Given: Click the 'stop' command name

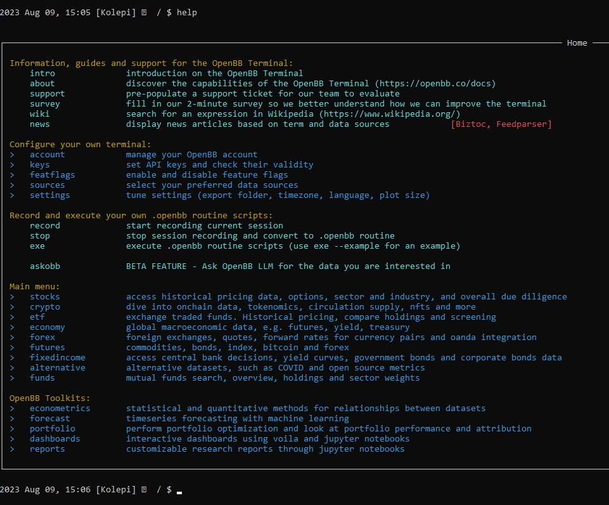Looking at the screenshot, I should click(40, 235).
